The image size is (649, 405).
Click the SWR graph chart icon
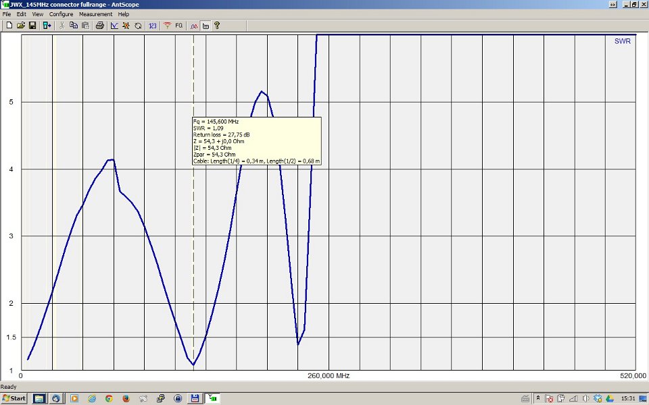[114, 26]
